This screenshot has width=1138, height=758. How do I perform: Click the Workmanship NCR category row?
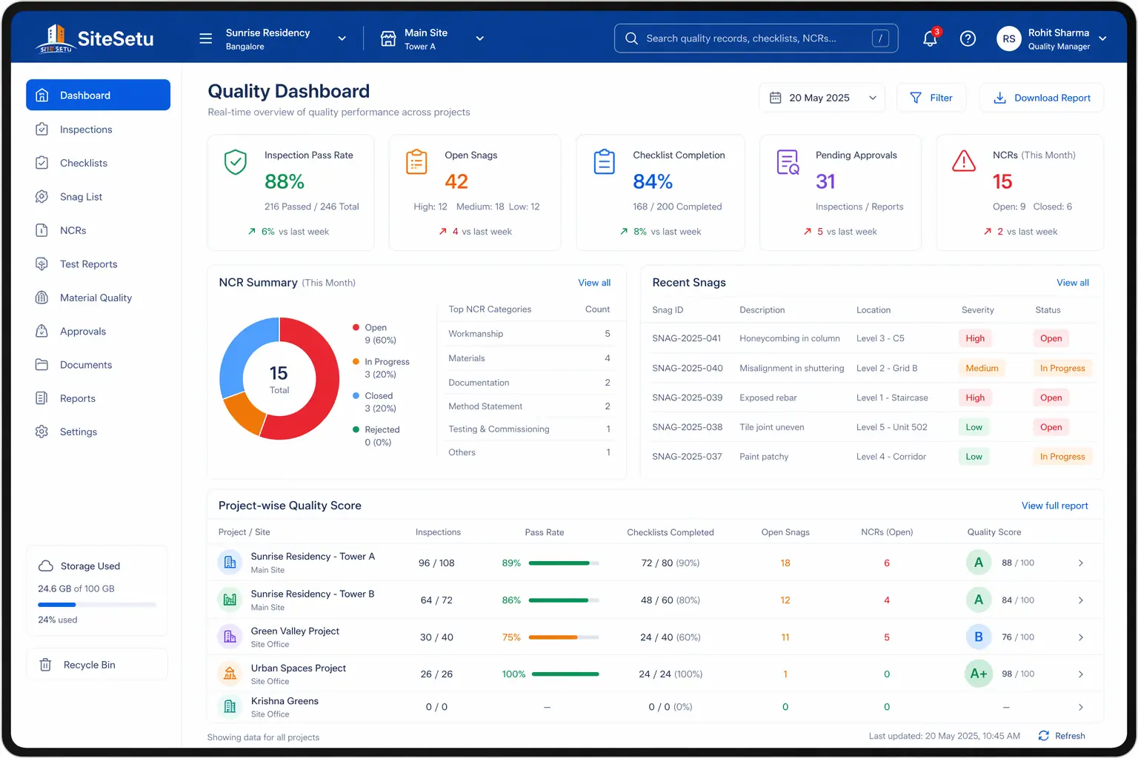click(530, 334)
